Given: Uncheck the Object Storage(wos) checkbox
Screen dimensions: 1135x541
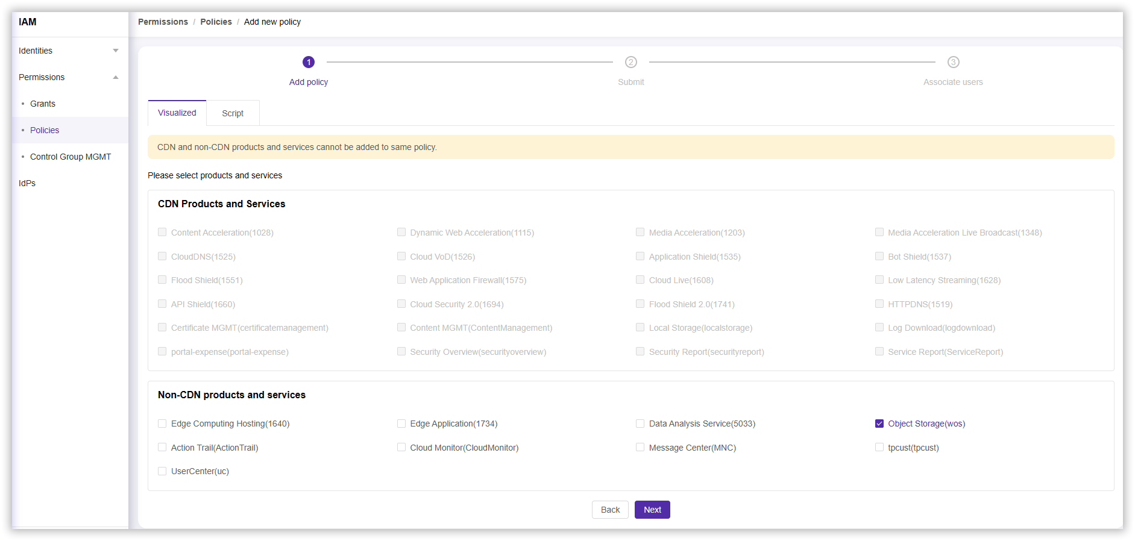Looking at the screenshot, I should click(x=879, y=424).
